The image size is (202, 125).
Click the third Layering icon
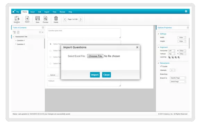pyautogui.click(x=176, y=57)
